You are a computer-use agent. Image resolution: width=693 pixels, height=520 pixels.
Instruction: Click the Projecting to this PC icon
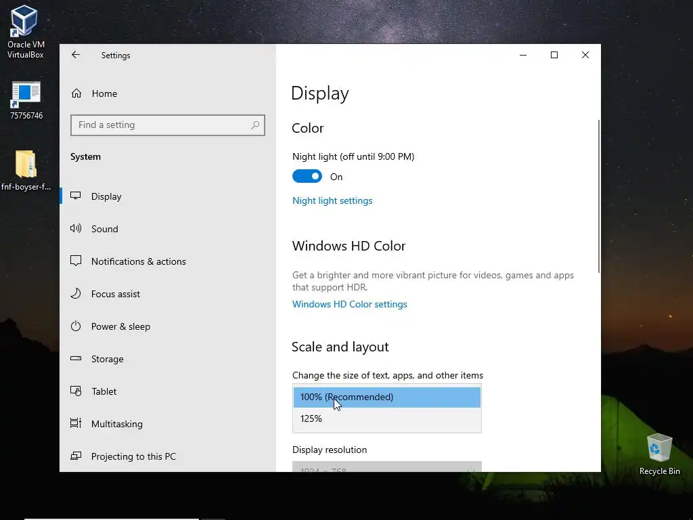[76, 456]
